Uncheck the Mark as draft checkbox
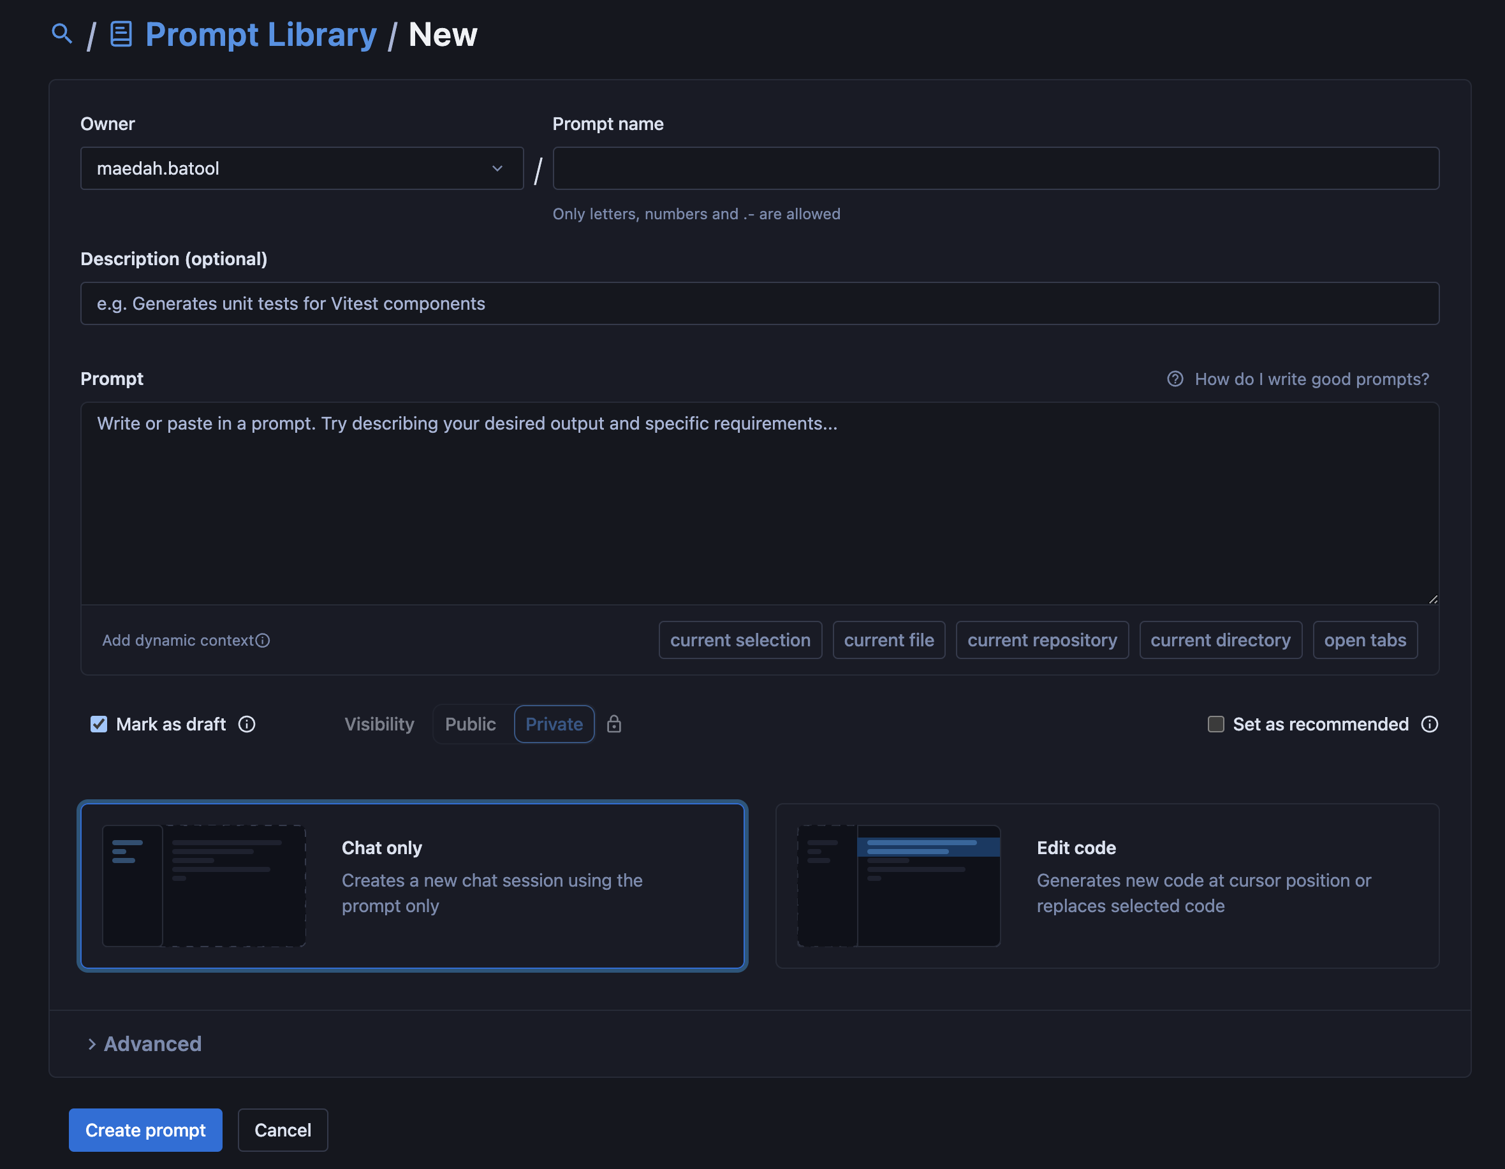The width and height of the screenshot is (1505, 1169). pyautogui.click(x=99, y=724)
